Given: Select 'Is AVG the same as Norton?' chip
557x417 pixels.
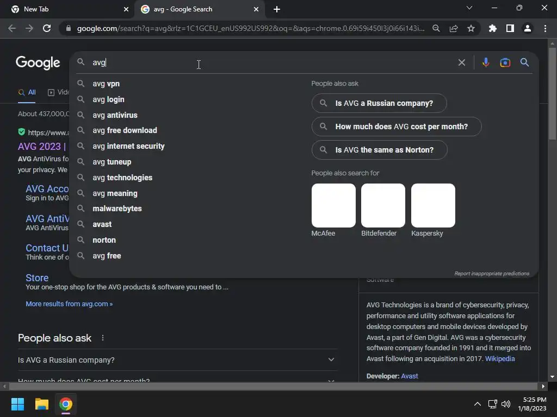Looking at the screenshot, I should pos(379,150).
